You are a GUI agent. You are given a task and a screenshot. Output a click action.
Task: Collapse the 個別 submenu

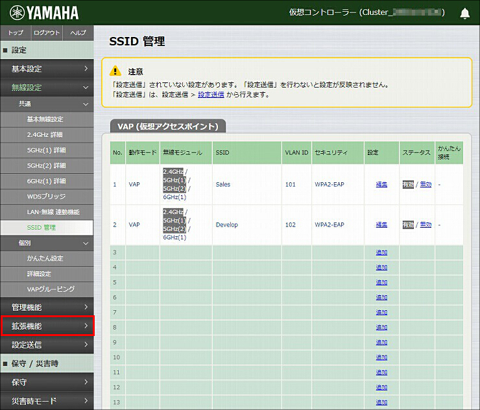click(47, 243)
